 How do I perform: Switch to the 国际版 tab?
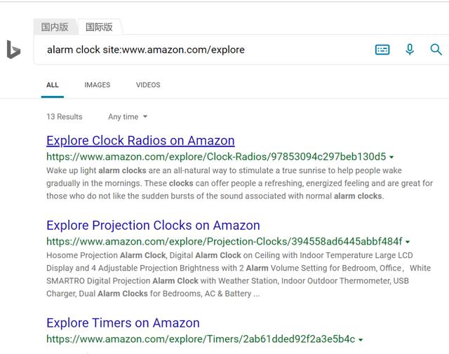click(99, 27)
